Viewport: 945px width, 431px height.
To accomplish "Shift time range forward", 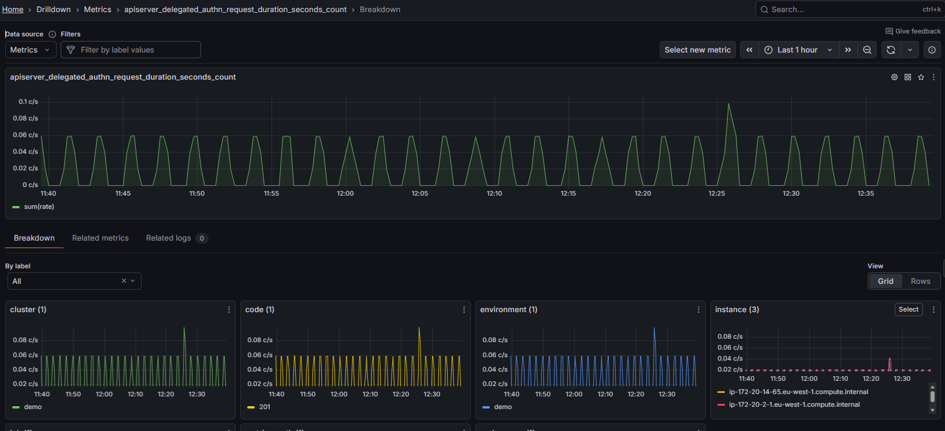I will point(848,50).
